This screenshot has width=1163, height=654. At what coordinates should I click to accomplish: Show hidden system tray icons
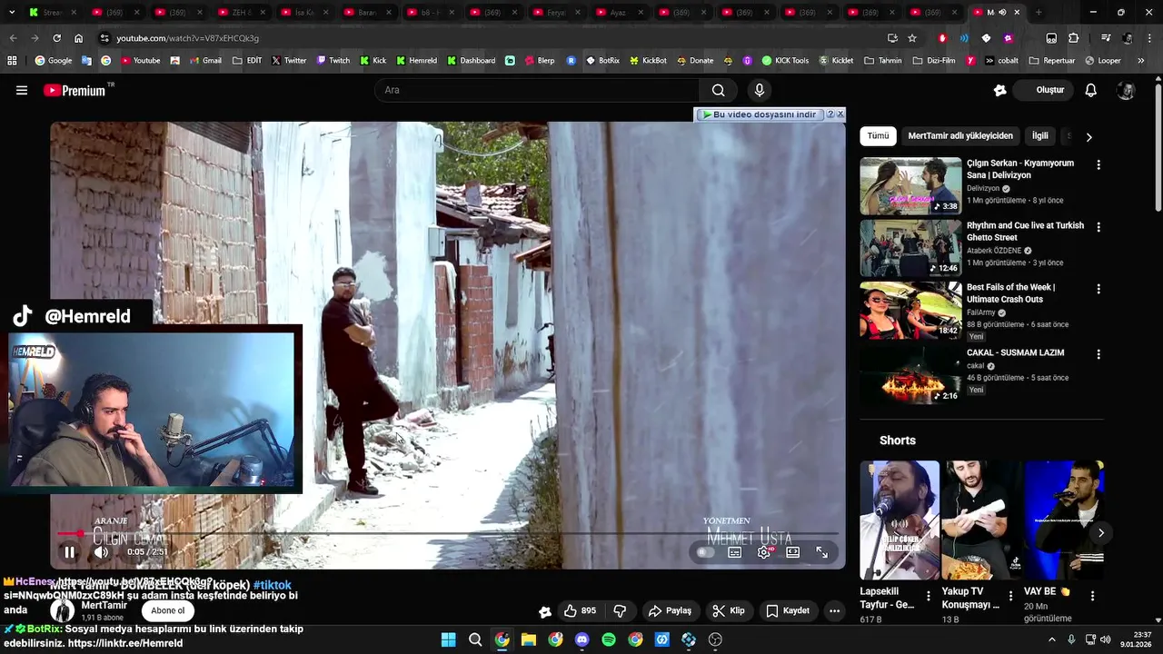(x=1052, y=639)
